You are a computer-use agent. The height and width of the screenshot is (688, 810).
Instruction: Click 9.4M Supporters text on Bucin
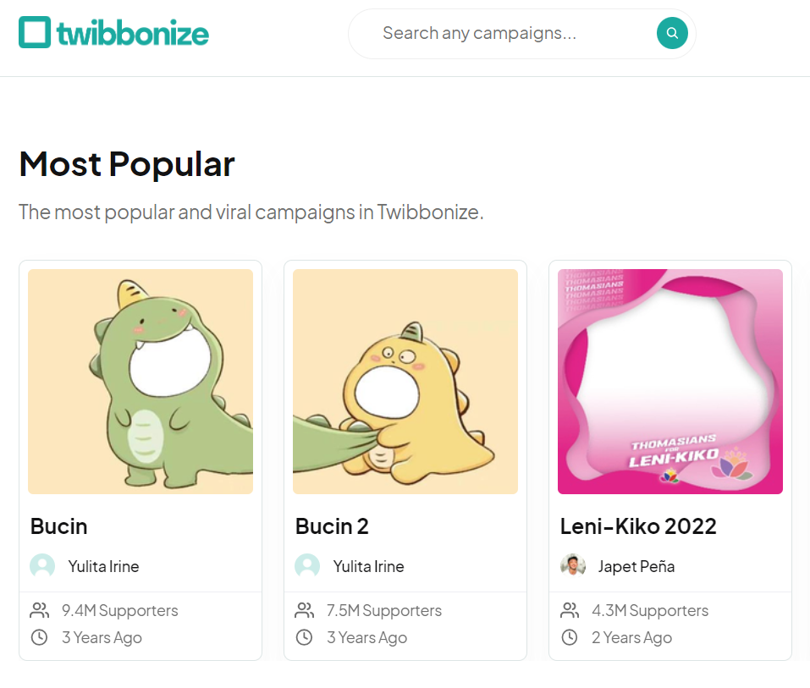120,610
